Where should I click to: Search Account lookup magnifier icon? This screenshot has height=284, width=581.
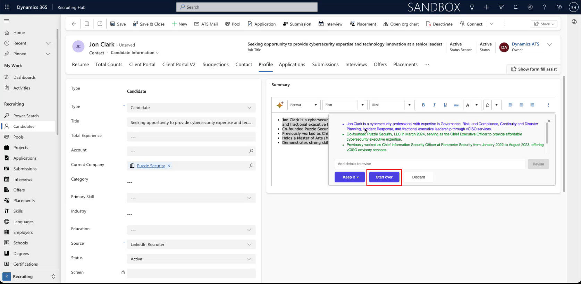(251, 151)
